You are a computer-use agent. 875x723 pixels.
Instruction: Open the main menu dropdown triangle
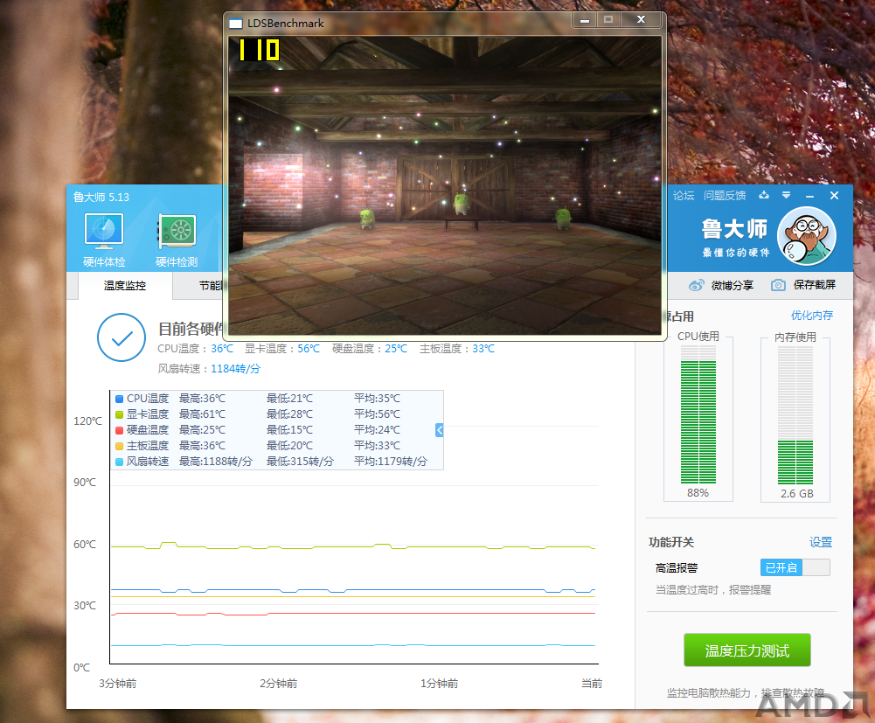786,195
